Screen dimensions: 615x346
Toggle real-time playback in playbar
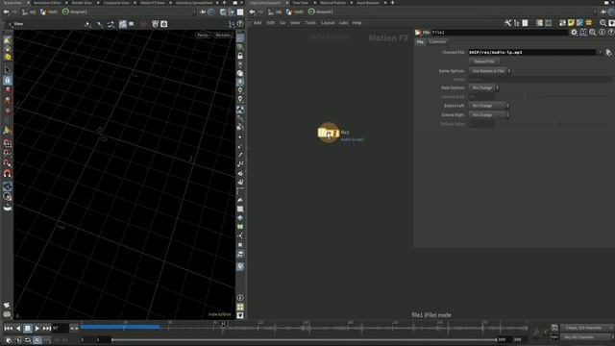[37, 339]
